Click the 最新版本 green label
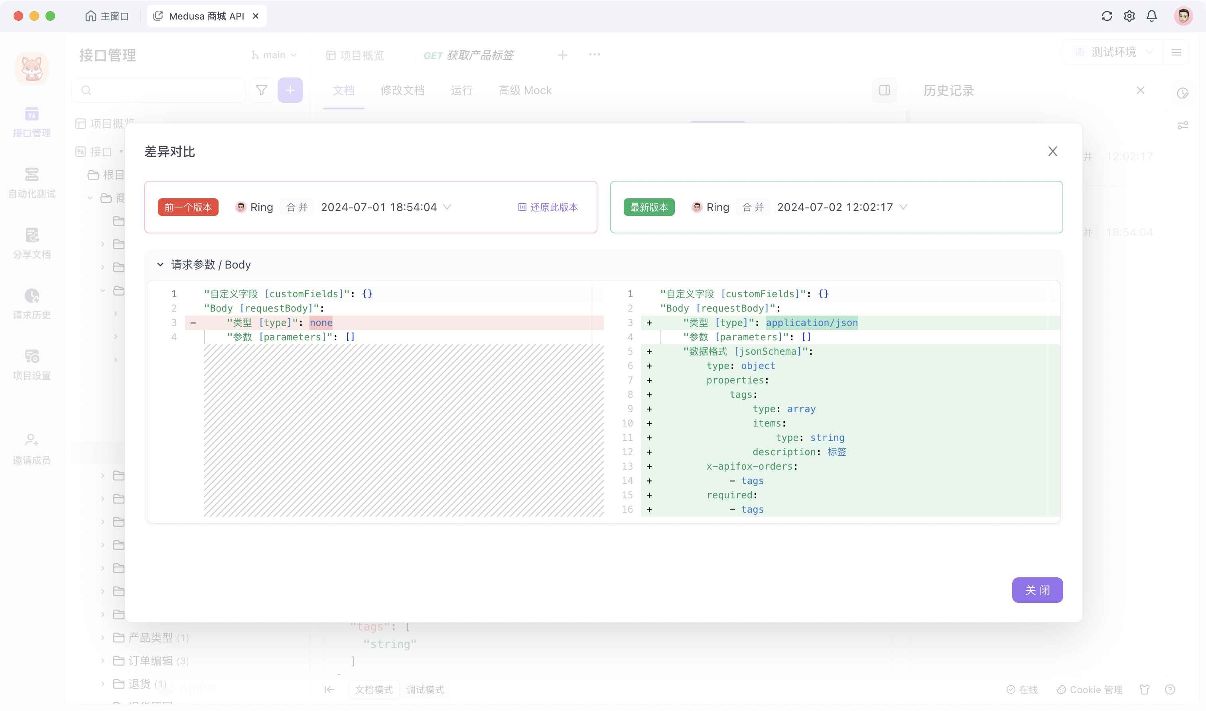This screenshot has width=1206, height=711. [649, 207]
